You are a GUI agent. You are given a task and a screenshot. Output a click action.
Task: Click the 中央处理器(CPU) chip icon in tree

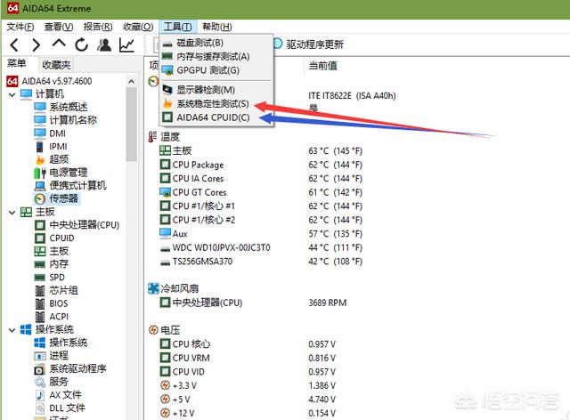(x=40, y=225)
